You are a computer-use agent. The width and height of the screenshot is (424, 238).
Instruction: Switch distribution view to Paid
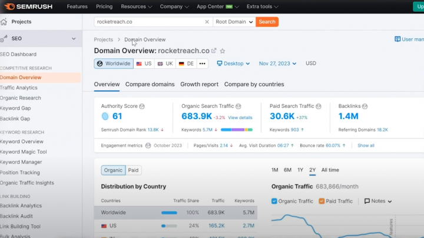click(134, 170)
